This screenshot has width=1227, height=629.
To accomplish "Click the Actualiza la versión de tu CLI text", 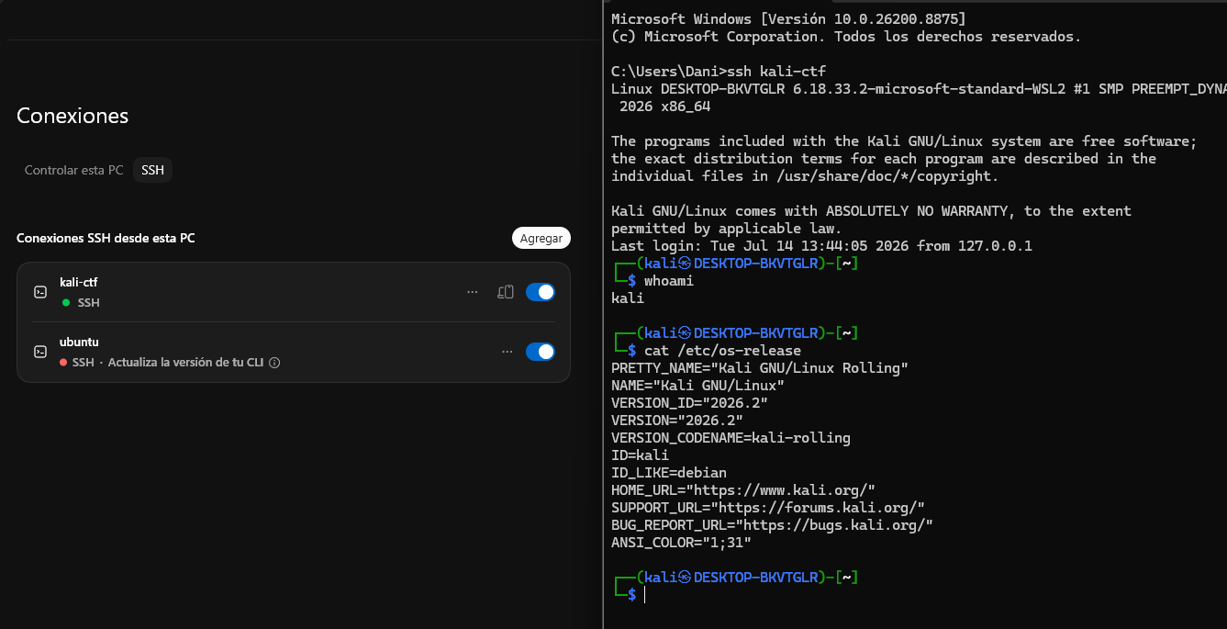I will [x=185, y=363].
